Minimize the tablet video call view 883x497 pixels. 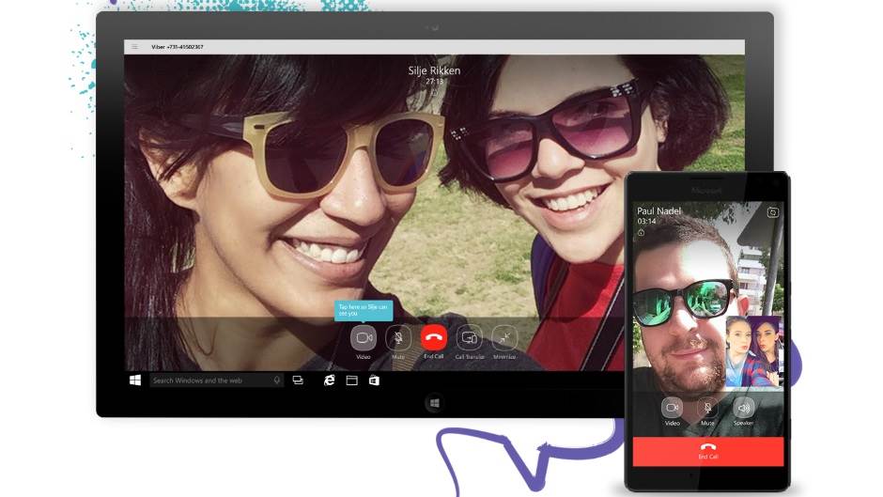tap(504, 337)
